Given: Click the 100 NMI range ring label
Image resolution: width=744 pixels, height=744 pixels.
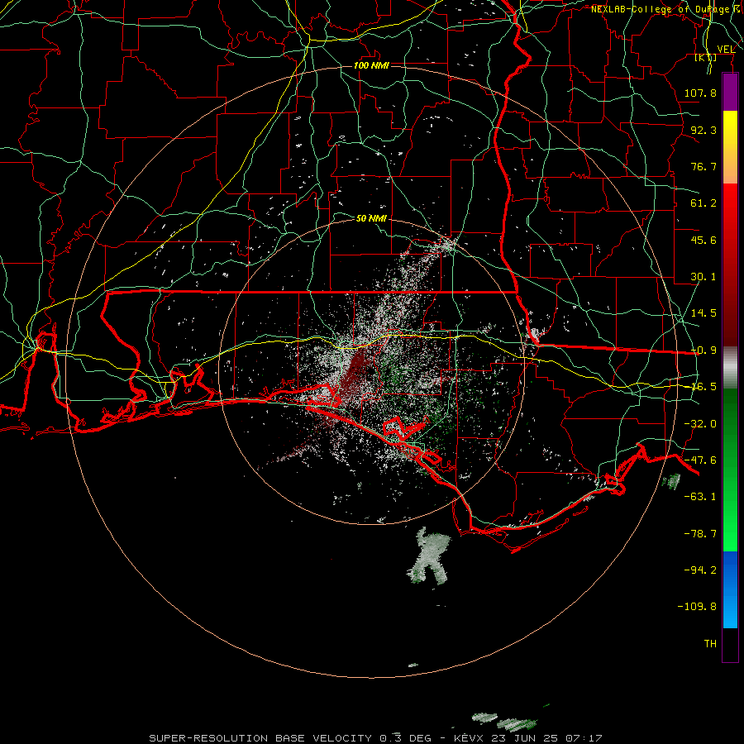Looking at the screenshot, I should coord(371,65).
